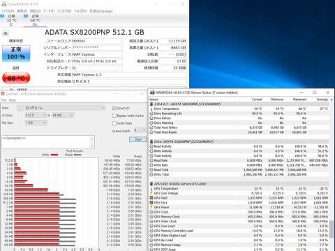Open the Queue Depth dropdown
The height and width of the screenshot is (251, 335).
(x=140, y=130)
